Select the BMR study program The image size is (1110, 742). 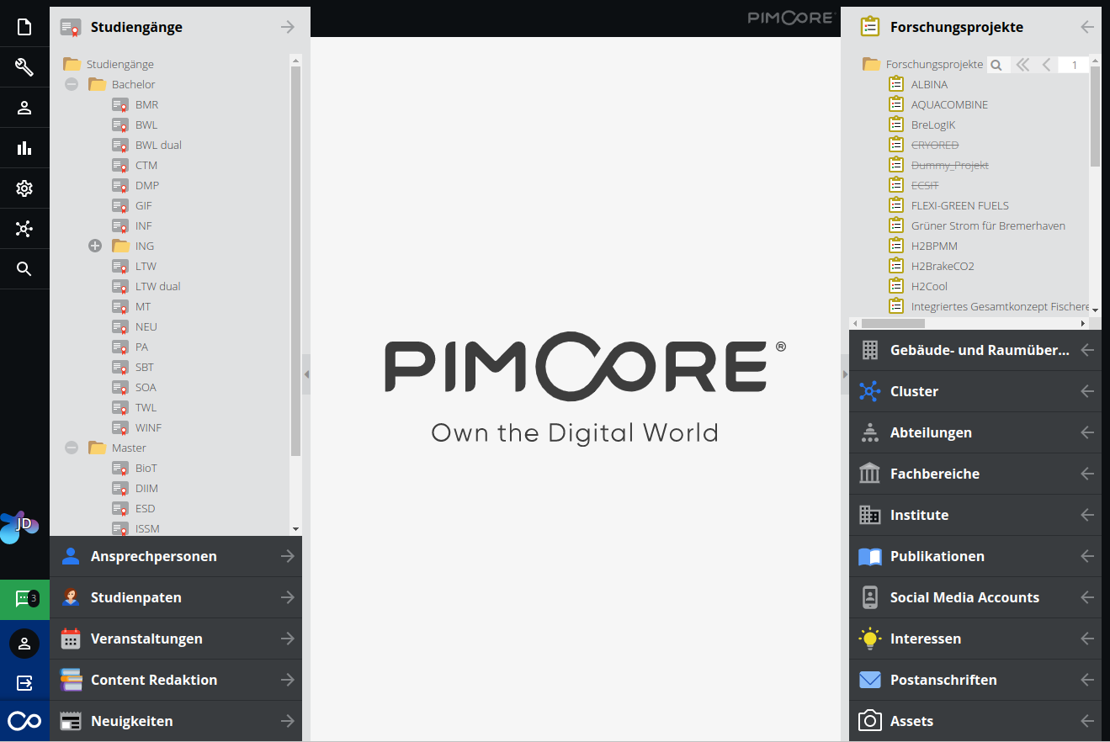[x=146, y=104]
